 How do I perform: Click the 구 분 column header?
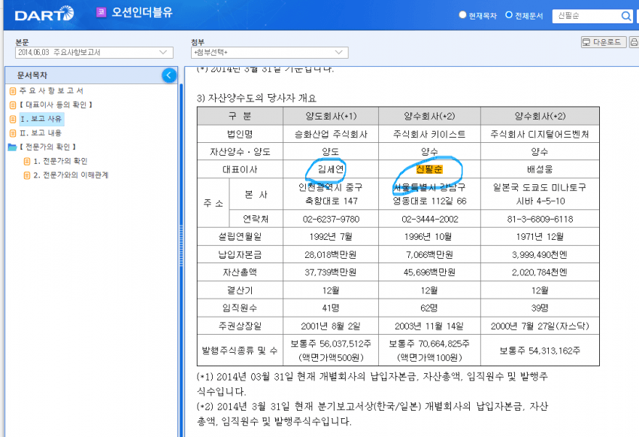pos(240,116)
